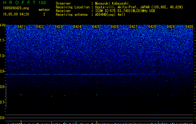Click the 0426 time marker

coord(115,27)
